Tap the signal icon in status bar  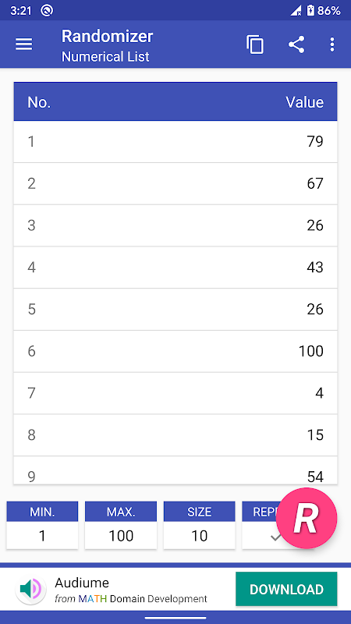tap(296, 11)
